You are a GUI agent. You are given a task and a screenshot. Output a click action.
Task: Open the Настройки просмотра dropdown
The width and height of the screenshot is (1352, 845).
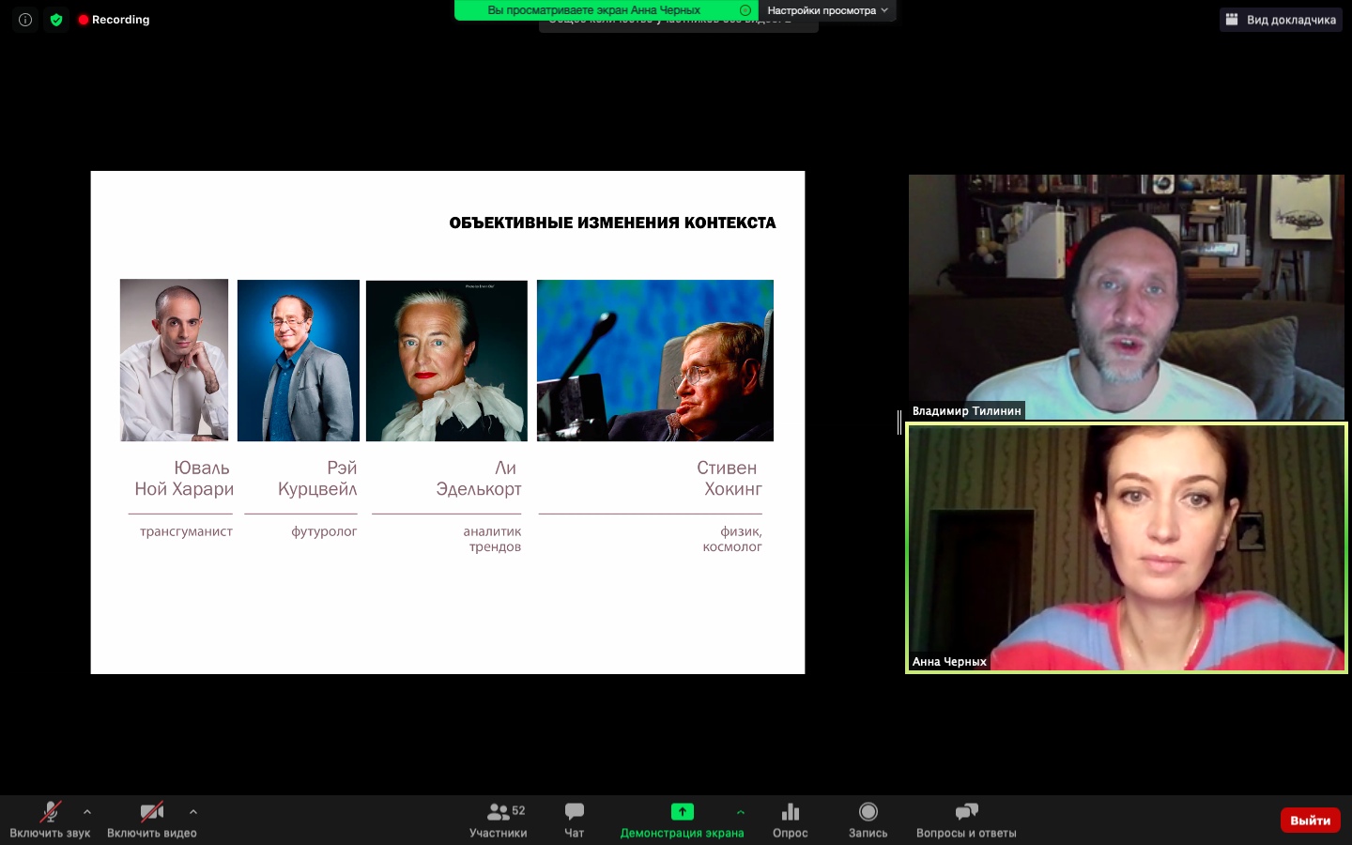(x=826, y=10)
